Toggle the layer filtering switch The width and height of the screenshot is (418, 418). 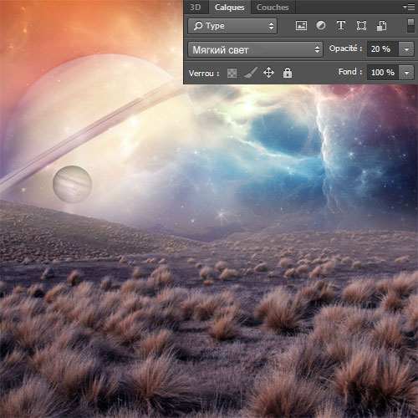410,26
